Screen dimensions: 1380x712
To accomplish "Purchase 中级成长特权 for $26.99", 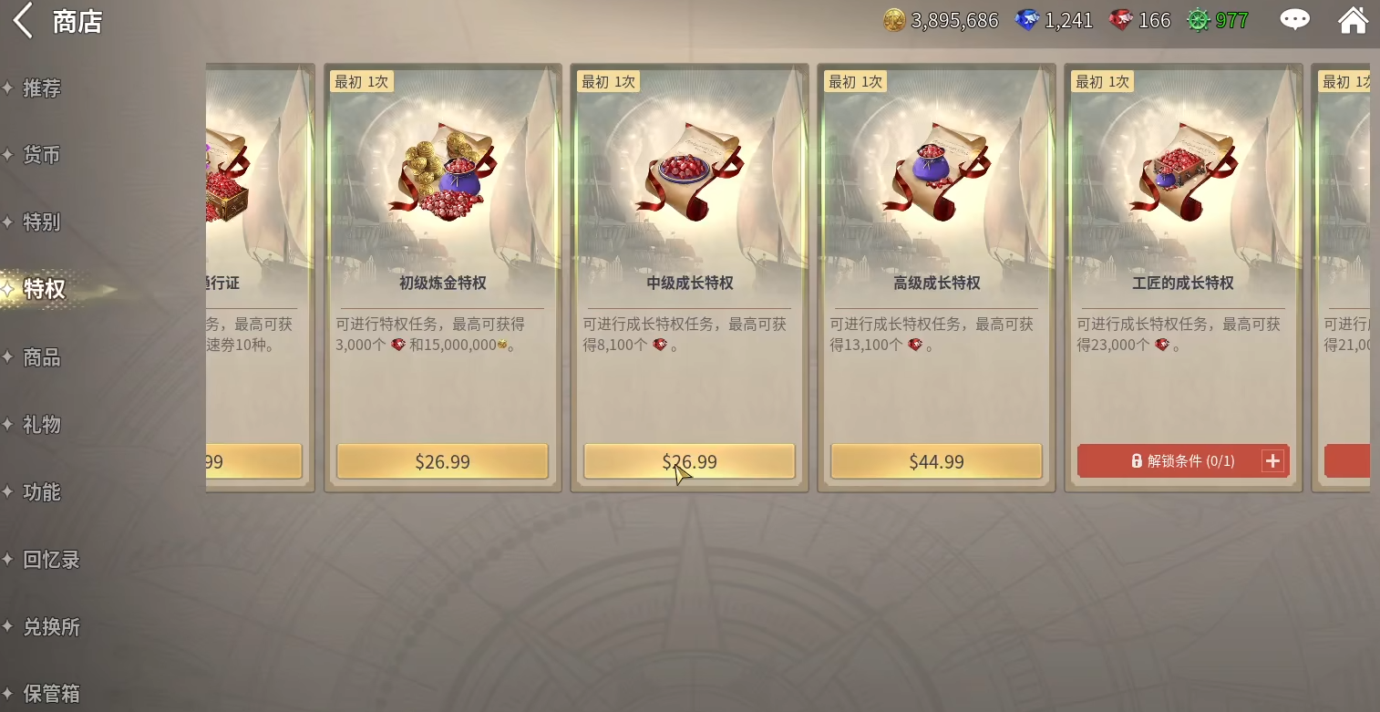I will [689, 461].
